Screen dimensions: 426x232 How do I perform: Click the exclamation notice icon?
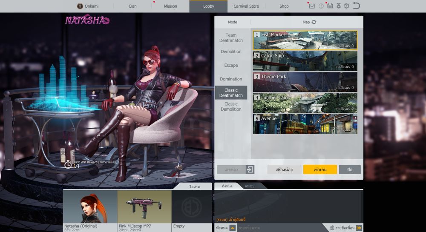[321, 6]
